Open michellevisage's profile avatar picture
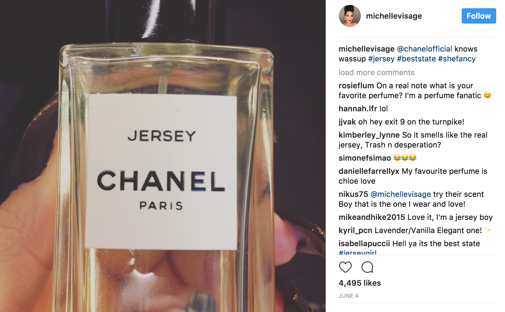Image resolution: width=505 pixels, height=312 pixels. pyautogui.click(x=350, y=16)
